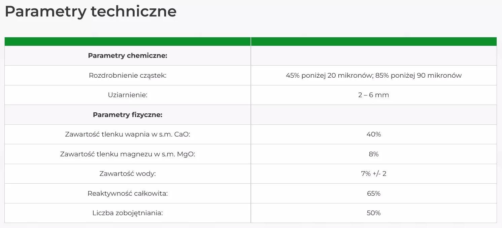Click the green header bar above the right column
The height and width of the screenshot is (228, 502).
tap(373, 41)
